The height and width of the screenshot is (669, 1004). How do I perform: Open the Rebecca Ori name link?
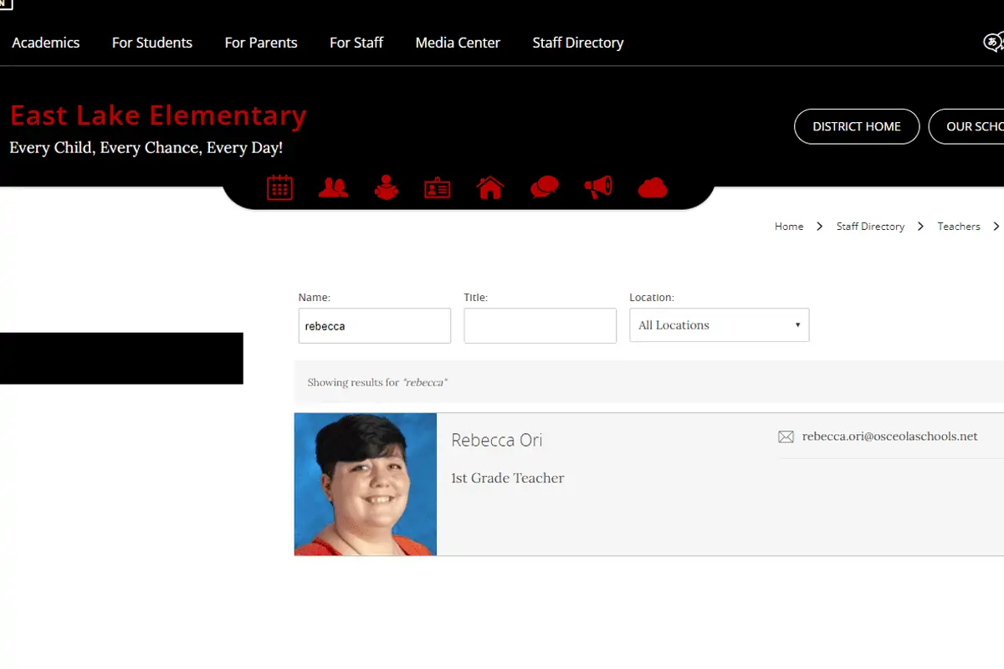(497, 440)
